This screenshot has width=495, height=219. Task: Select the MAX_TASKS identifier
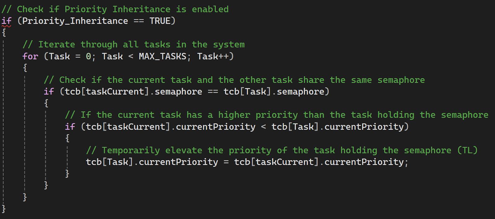point(163,56)
